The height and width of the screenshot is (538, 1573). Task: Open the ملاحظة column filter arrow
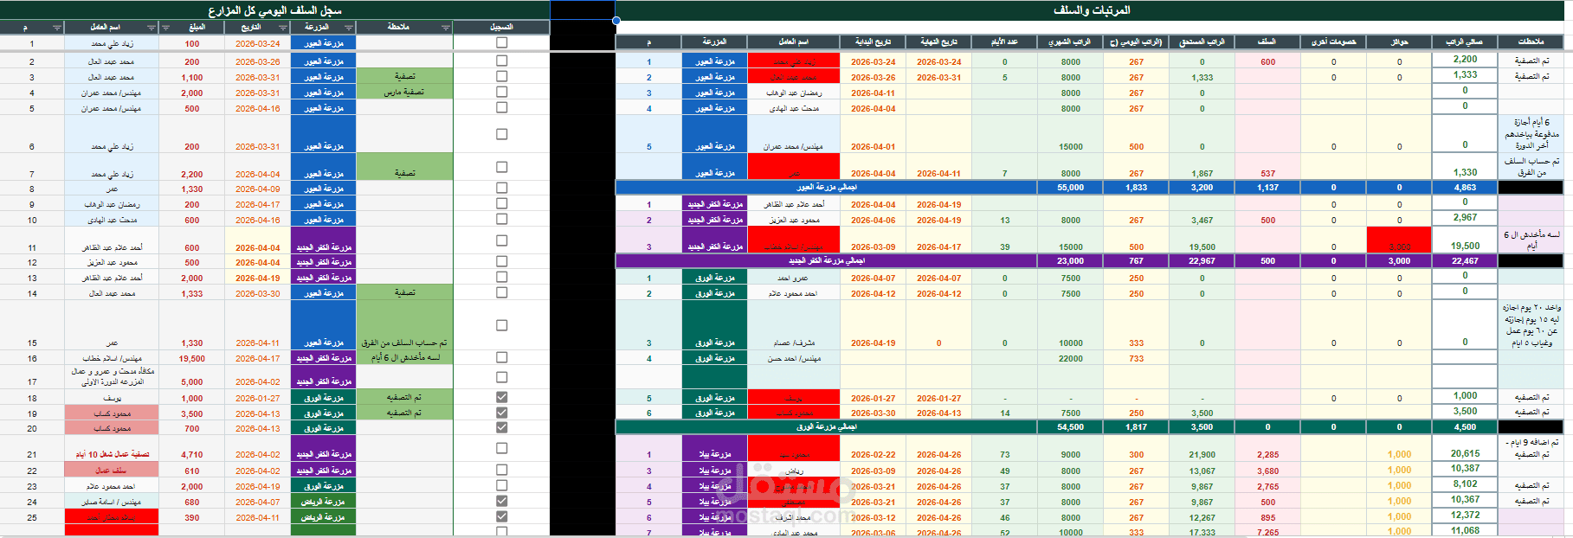[446, 28]
